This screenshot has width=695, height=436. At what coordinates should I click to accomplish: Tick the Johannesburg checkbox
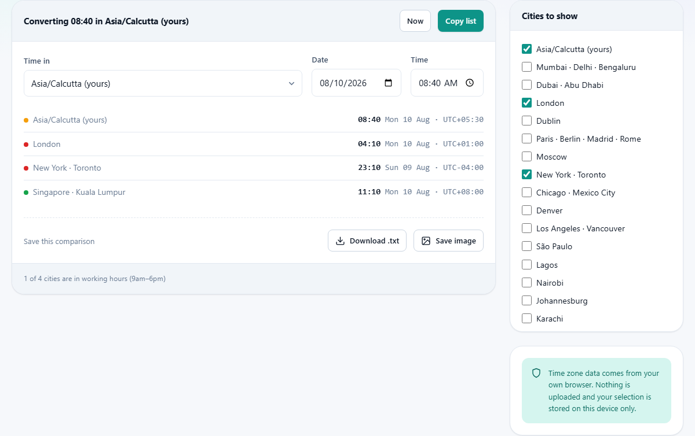coord(526,301)
